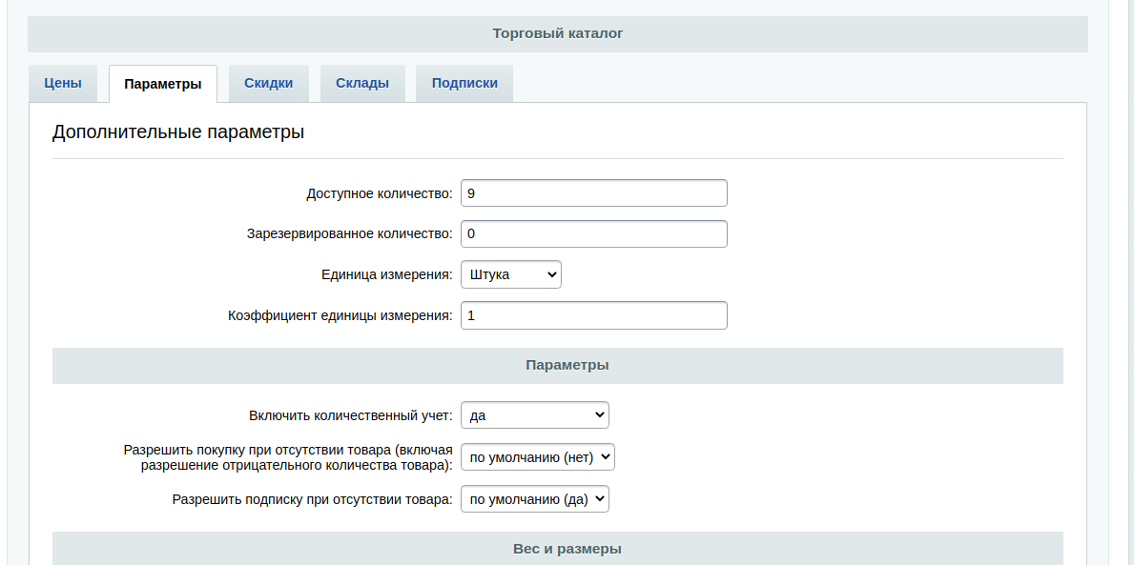Viewport: 1134px width, 565px height.
Task: Focus the Доступное количество input field
Action: (x=593, y=193)
